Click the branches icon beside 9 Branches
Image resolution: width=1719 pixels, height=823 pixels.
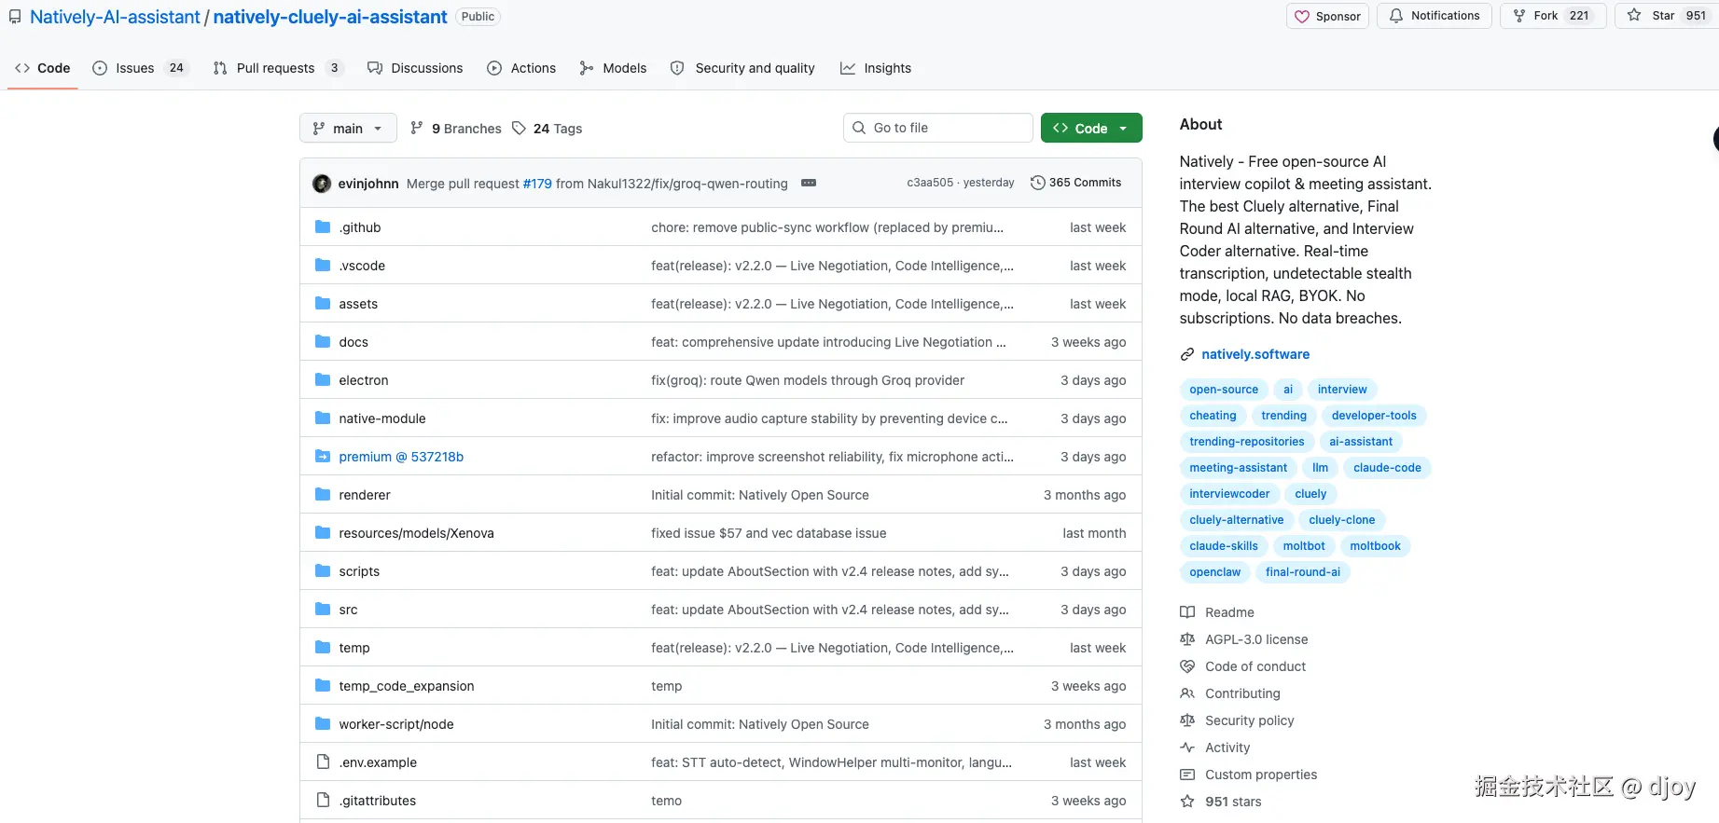(x=417, y=129)
